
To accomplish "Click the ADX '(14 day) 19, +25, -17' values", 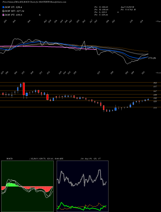I will click(x=90, y=159).
